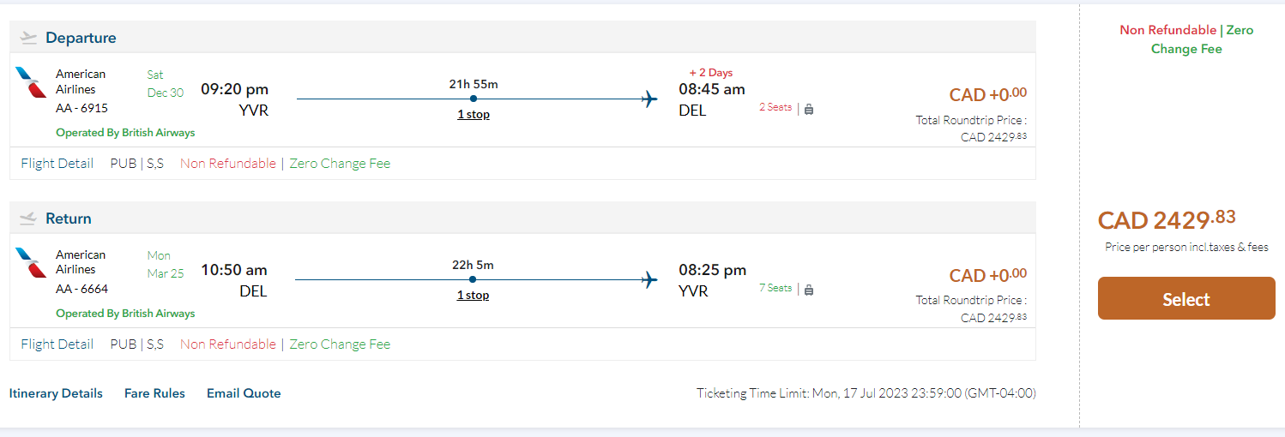Click baggage icon beside 2 Seats
The image size is (1285, 437).
[x=809, y=109]
